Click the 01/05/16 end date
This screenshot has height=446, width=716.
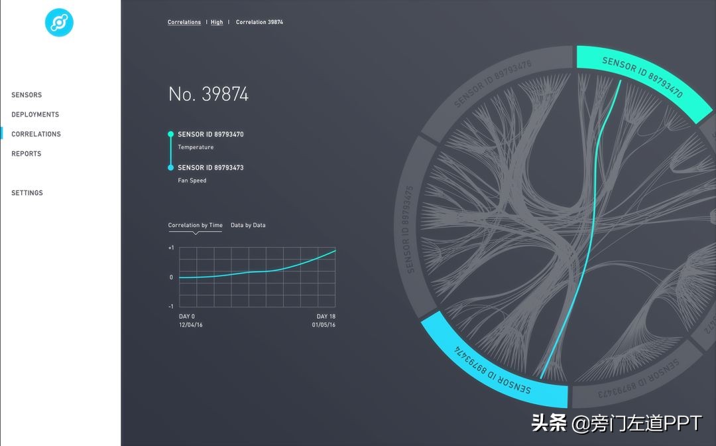coord(324,325)
